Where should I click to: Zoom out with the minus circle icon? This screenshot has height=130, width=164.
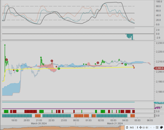(x=144, y=127)
